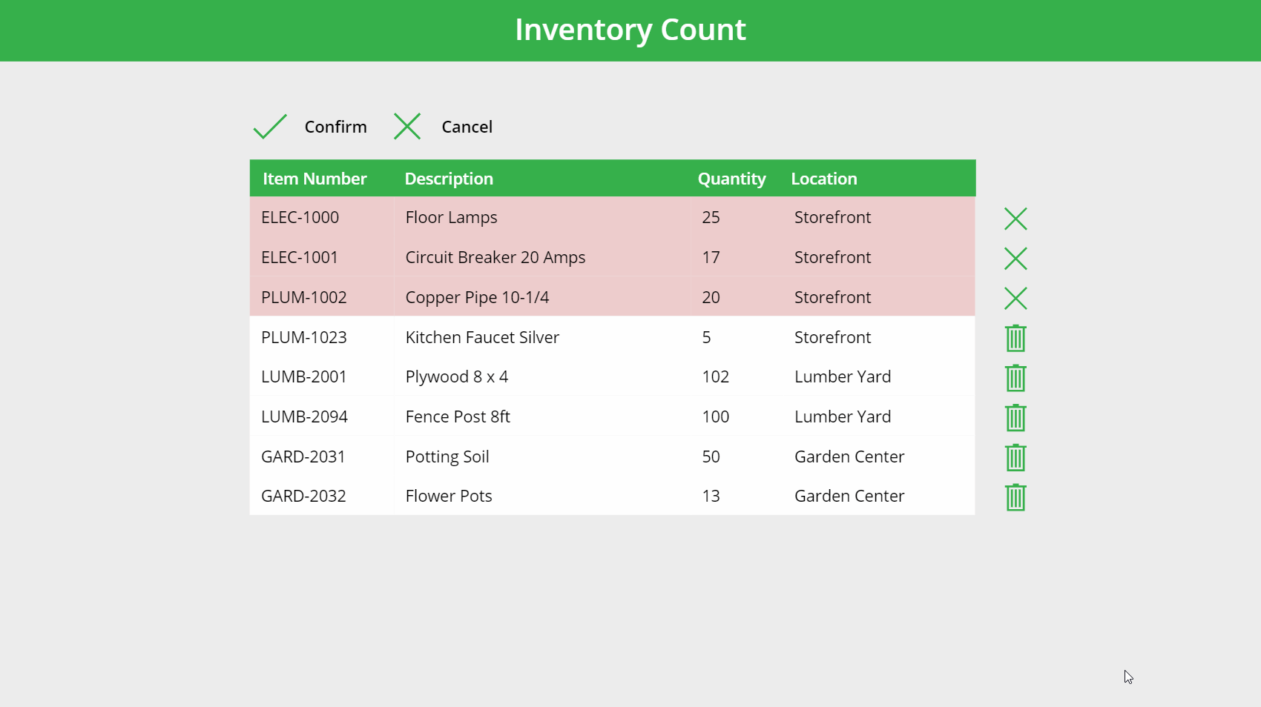Click X icon beside Circuit Breaker 20 Amps

[1015, 259]
